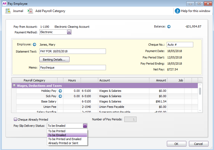Image resolution: width=214 pixels, height=150 pixels.
Task: Click the Sick Pay arrow icon
Action: point(60,96)
